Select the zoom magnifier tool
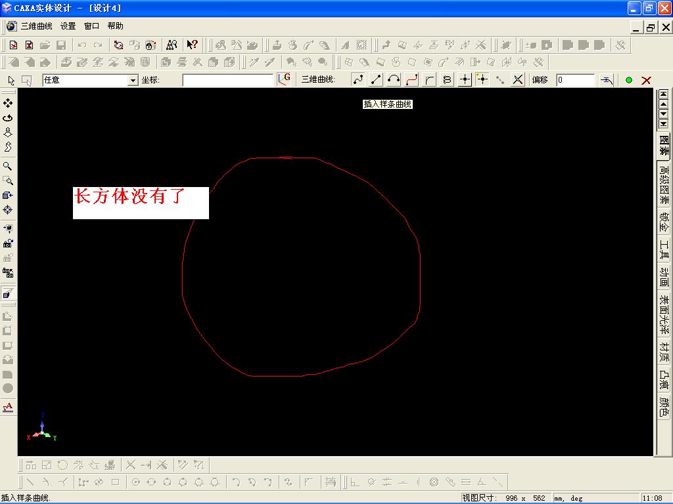Image resolution: width=673 pixels, height=504 pixels. (8, 166)
